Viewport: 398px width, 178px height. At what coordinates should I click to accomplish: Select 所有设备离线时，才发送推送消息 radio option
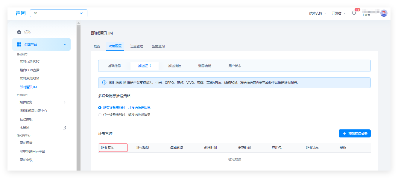point(100,108)
